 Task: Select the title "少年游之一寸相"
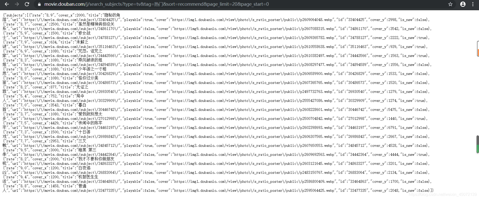[92, 69]
